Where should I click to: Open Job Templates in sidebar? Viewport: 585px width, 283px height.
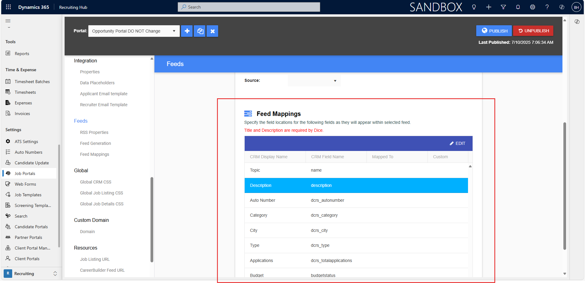[28, 195]
